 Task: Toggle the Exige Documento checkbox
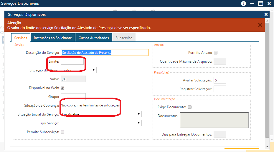pyautogui.click(x=190, y=107)
